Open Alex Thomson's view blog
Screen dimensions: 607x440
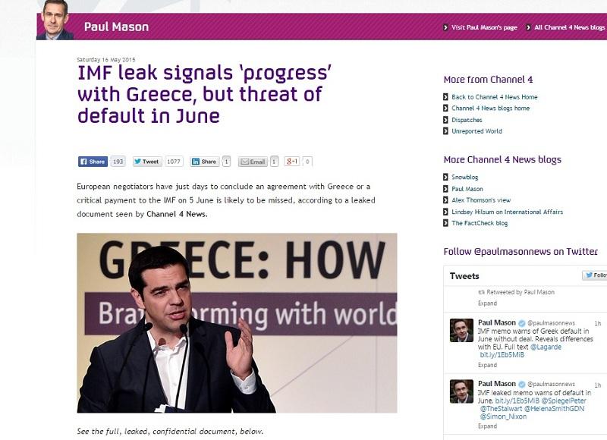481,200
